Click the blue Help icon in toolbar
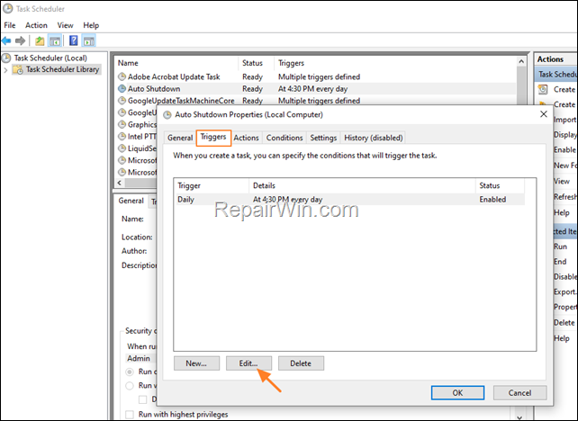The width and height of the screenshot is (578, 421). pyautogui.click(x=72, y=40)
